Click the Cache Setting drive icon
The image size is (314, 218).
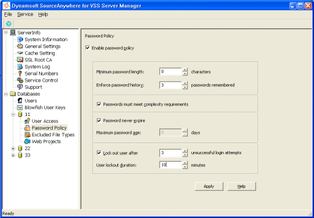tap(20, 53)
